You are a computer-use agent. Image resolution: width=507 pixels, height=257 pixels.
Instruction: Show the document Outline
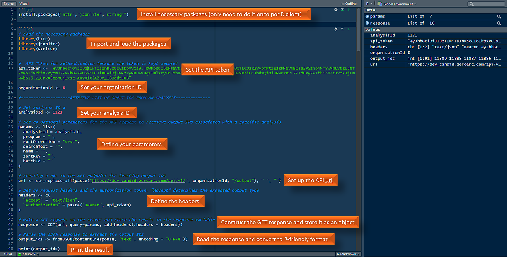349,4
